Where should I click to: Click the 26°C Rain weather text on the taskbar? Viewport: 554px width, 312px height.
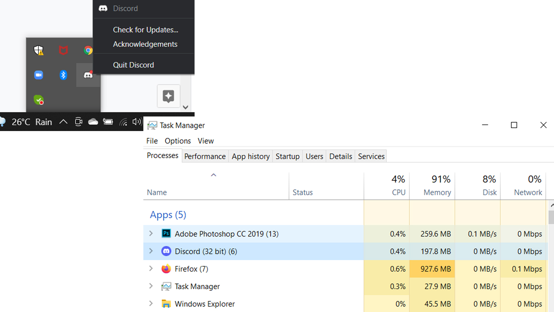[x=32, y=122]
